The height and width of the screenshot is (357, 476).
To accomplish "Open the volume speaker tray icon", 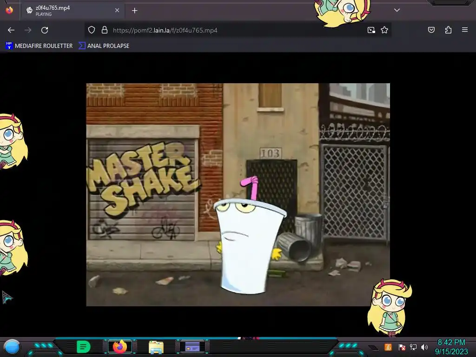I will coord(424,347).
